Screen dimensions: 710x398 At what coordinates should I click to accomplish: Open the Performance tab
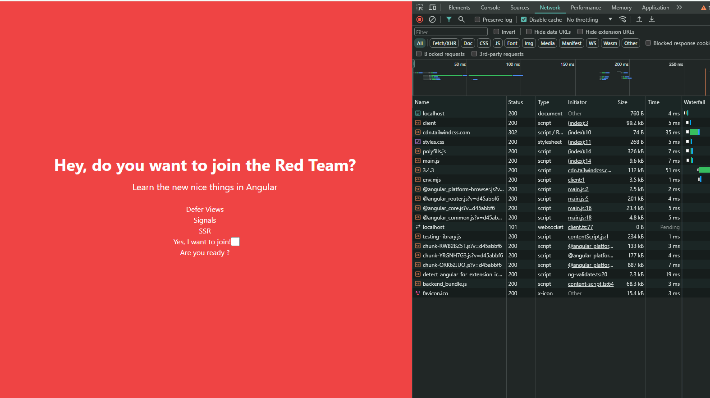click(x=586, y=8)
